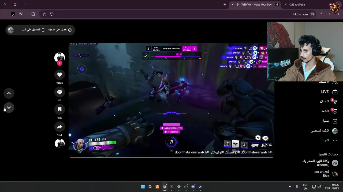Click the activity bubble icon with badge
Image resolution: width=343 pixels, height=192 pixels.
click(335, 111)
